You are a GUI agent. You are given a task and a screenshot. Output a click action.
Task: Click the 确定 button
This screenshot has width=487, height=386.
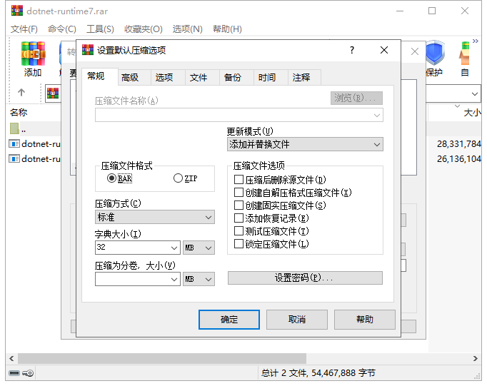pos(229,319)
